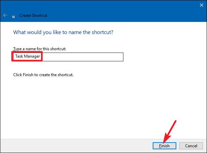This screenshot has height=153, width=207.
Task: Click the back arrow in the title bar
Action: point(5,15)
